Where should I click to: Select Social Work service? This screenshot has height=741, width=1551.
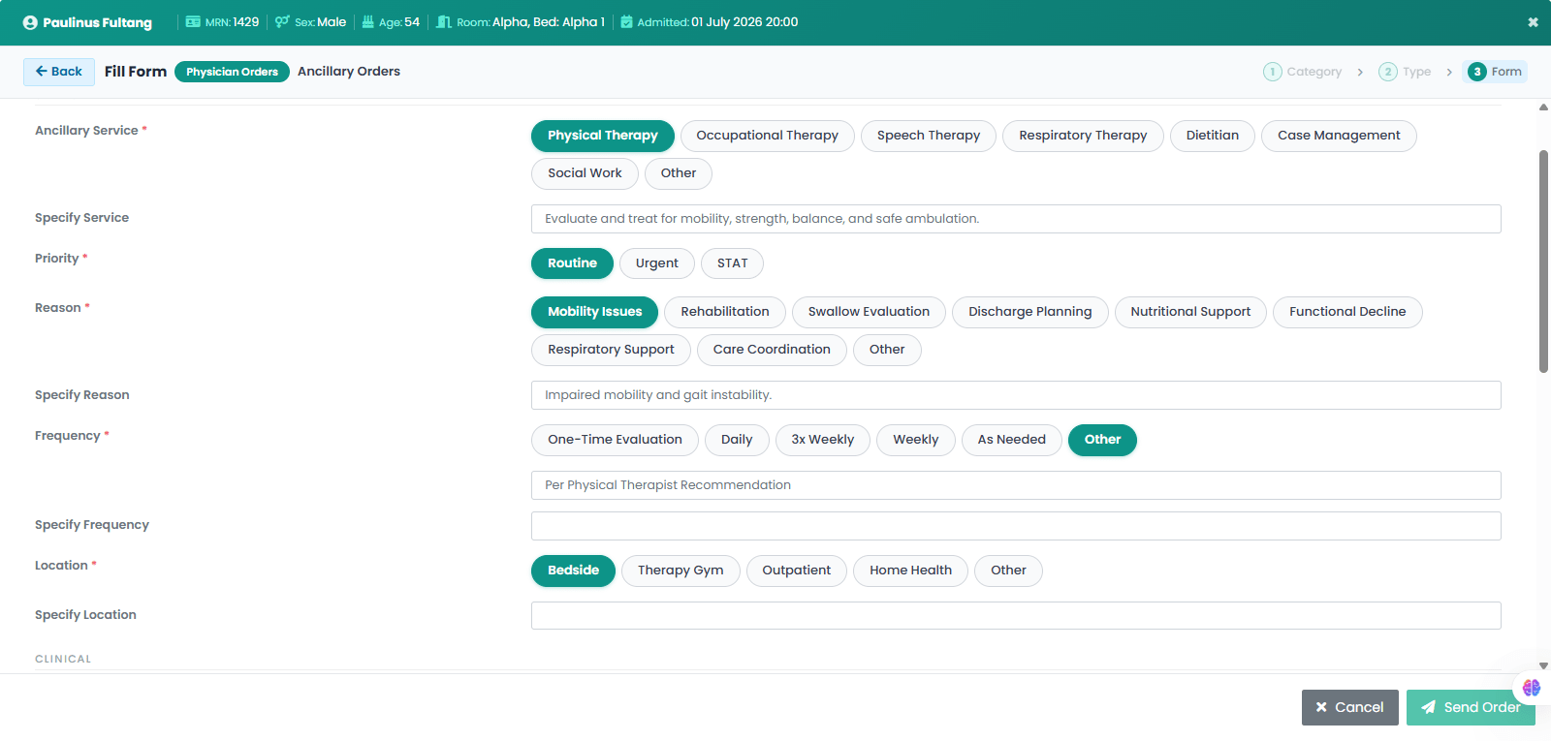(x=585, y=173)
